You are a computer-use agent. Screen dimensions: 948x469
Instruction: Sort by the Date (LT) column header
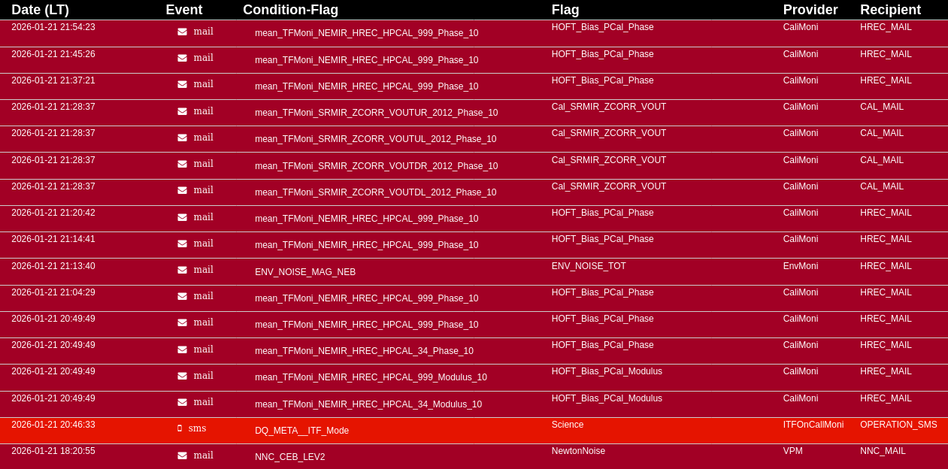tap(40, 10)
